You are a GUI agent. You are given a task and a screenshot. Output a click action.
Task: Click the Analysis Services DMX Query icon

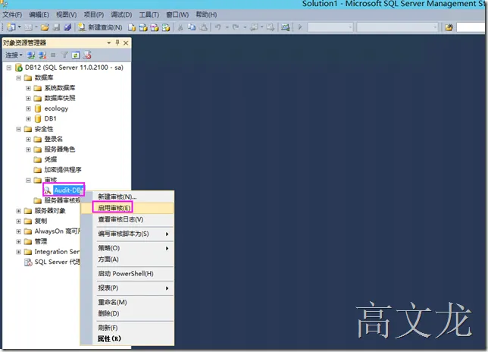point(155,28)
